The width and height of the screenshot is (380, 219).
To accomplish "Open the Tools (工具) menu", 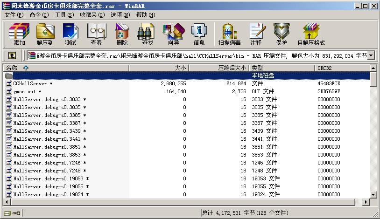I will tap(64, 15).
